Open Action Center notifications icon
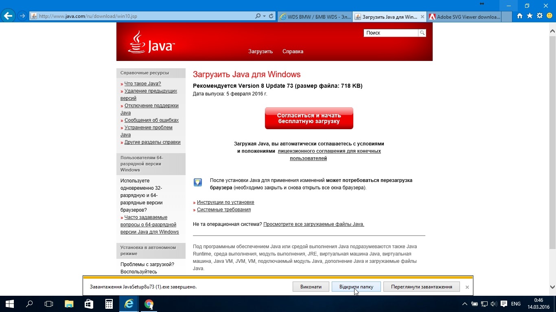This screenshot has height=312, width=556. pyautogui.click(x=504, y=304)
